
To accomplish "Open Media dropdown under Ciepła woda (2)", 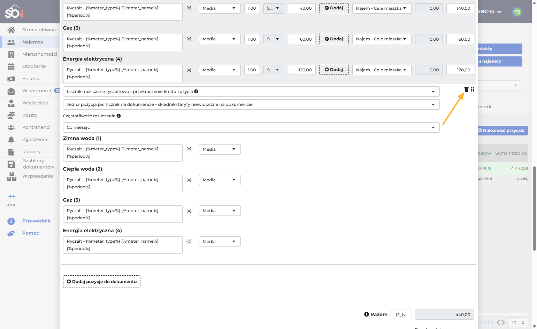I will click(x=220, y=180).
